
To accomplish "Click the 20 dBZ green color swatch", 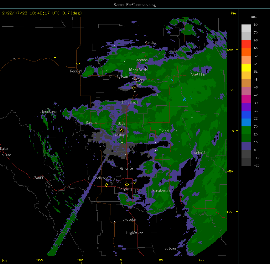I will pos(246,130).
